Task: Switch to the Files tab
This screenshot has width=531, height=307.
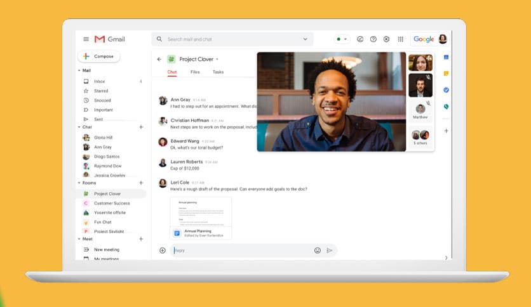Action: click(195, 72)
